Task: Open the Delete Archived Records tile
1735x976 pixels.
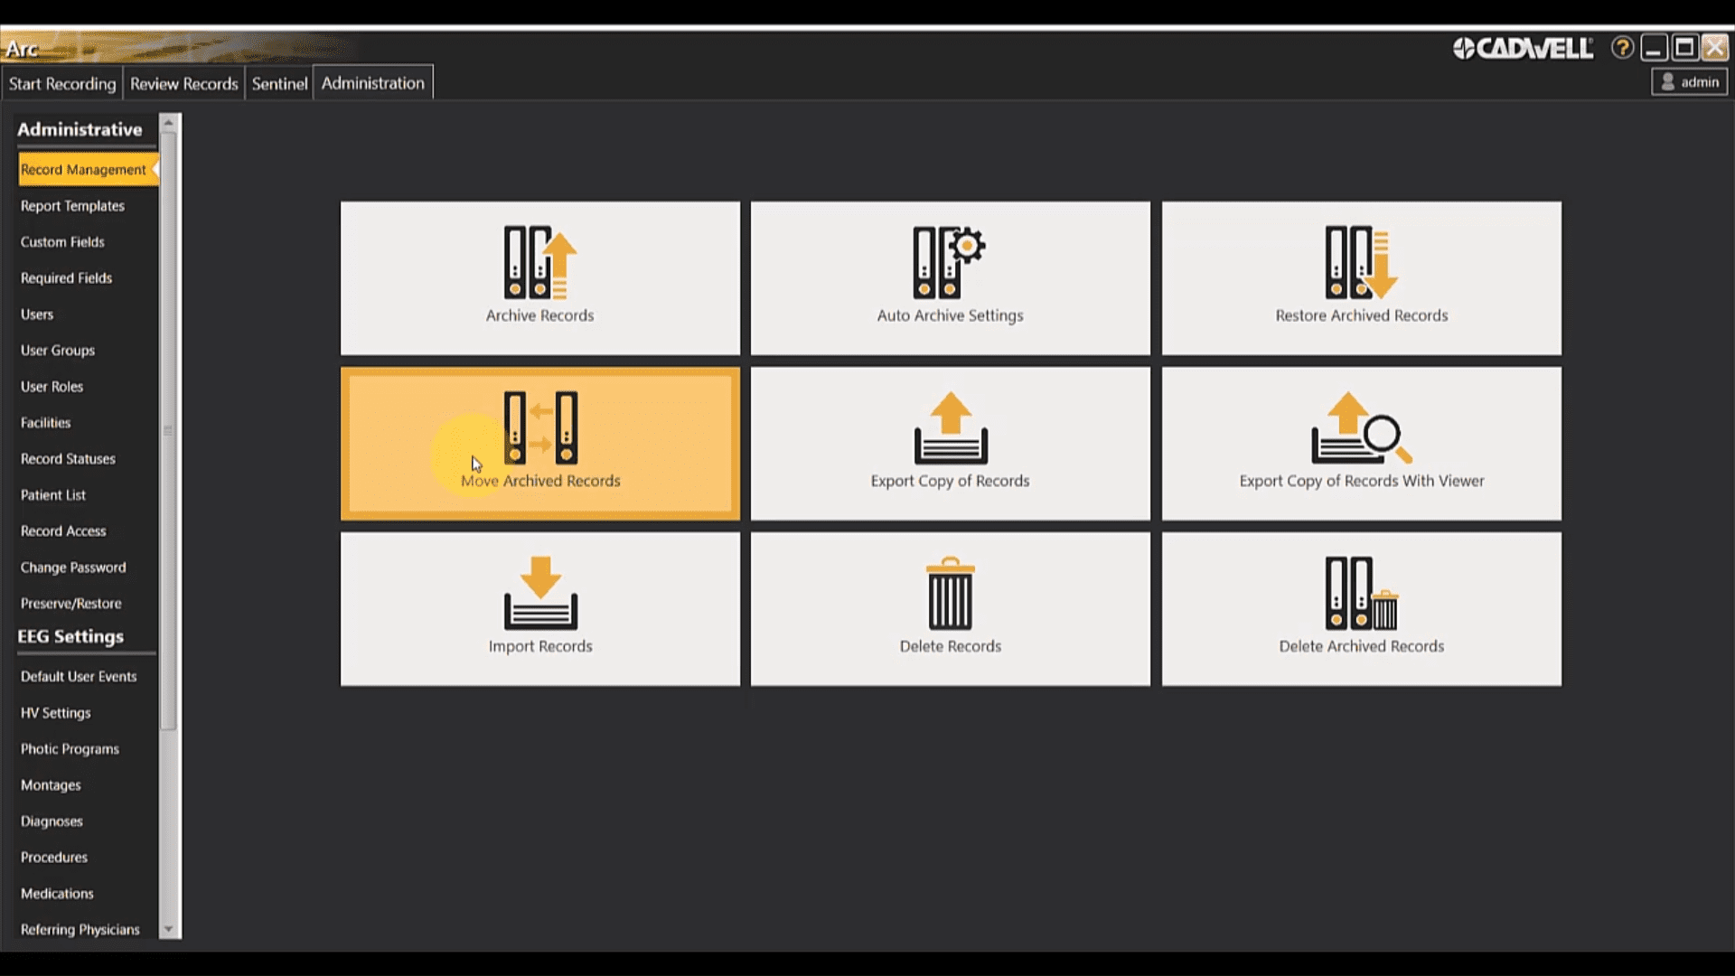Action: coord(1361,608)
